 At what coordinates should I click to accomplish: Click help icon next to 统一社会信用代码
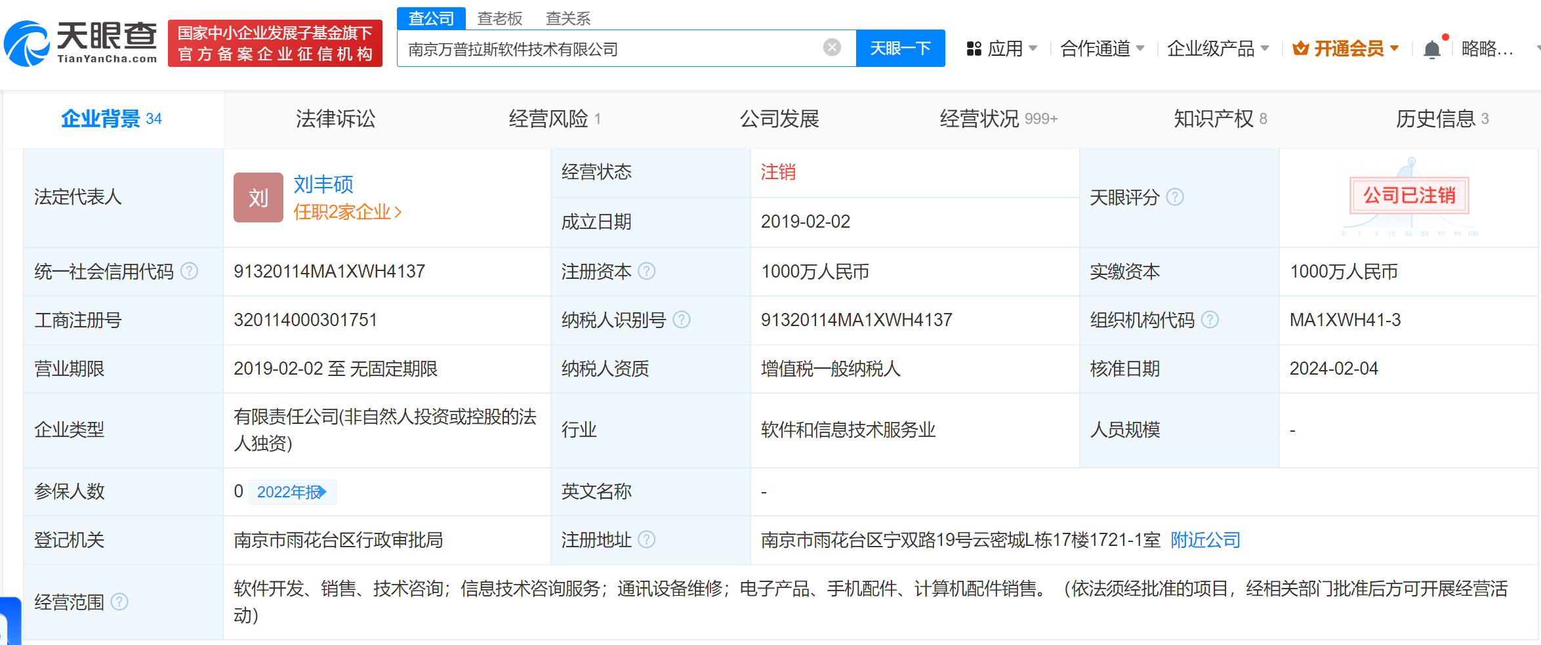(189, 271)
